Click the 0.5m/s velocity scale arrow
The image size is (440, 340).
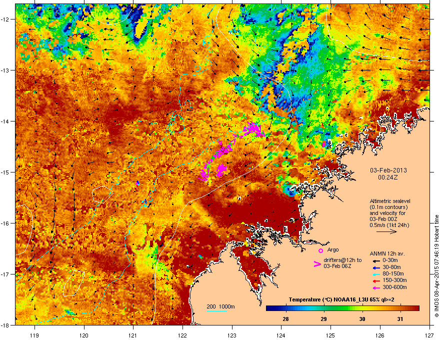point(386,231)
